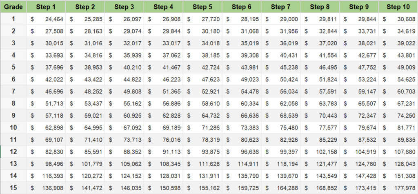Viewport: 418px width, 194px height.
Task: Select Grade 3 Step 6 value 35,019
Action: click(242, 43)
